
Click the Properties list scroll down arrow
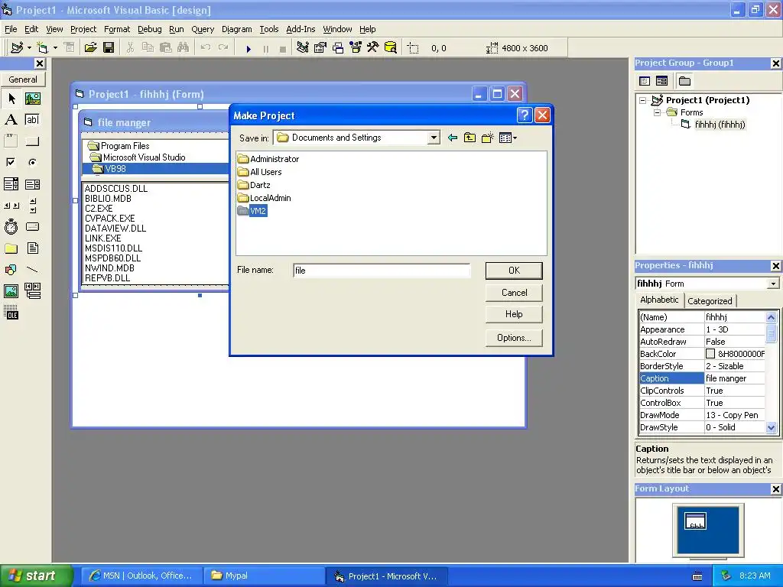[x=771, y=427]
